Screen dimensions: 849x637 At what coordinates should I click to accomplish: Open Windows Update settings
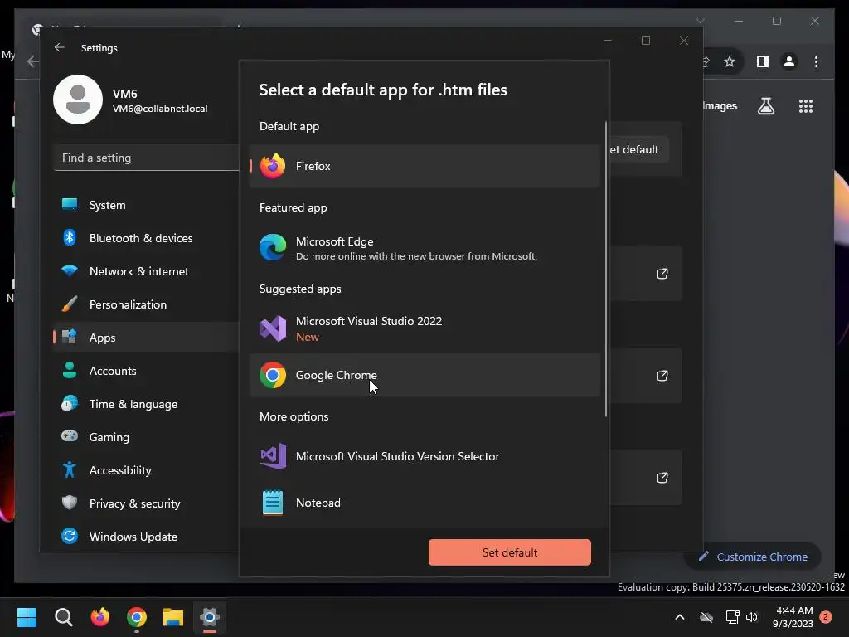coord(146,537)
